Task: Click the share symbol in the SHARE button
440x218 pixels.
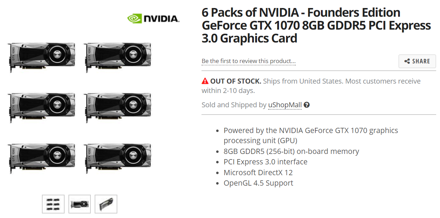Action: 407,61
